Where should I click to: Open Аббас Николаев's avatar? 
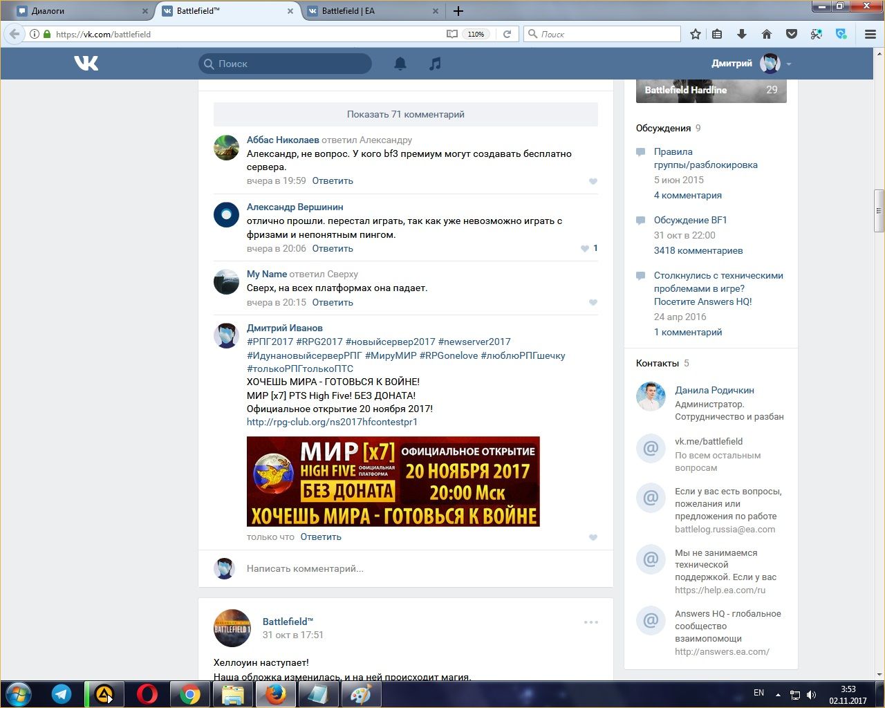[226, 147]
